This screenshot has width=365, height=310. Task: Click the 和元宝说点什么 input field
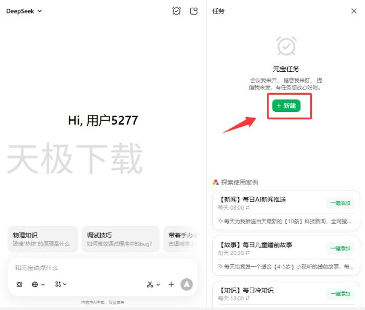[94, 267]
